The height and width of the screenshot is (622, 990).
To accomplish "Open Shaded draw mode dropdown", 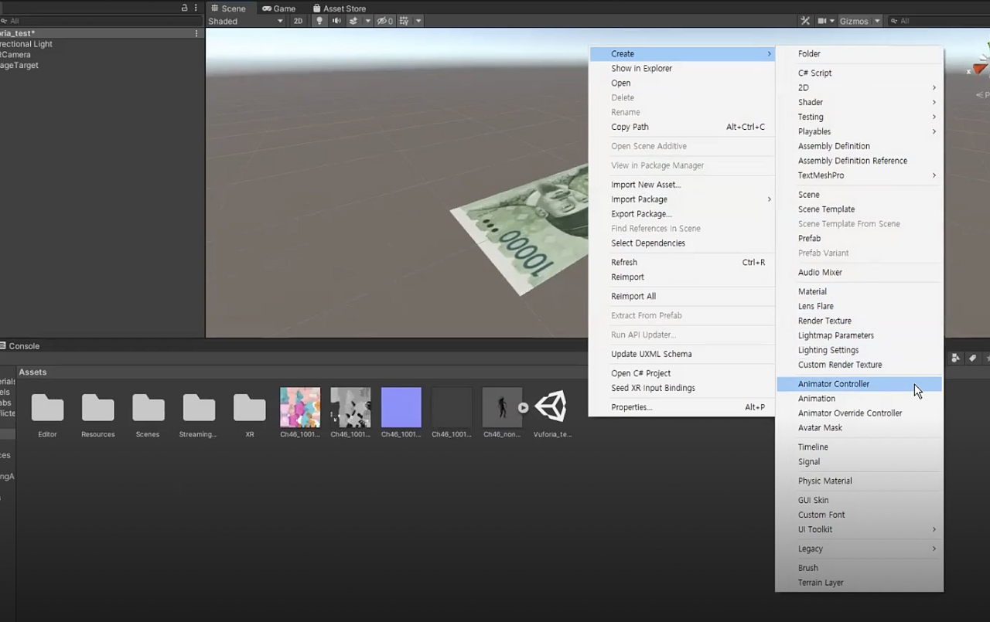I will coord(246,21).
